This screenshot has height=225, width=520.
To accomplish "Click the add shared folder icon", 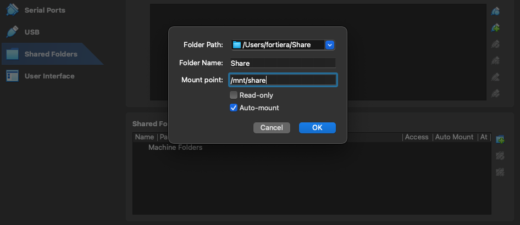I will coord(500,139).
